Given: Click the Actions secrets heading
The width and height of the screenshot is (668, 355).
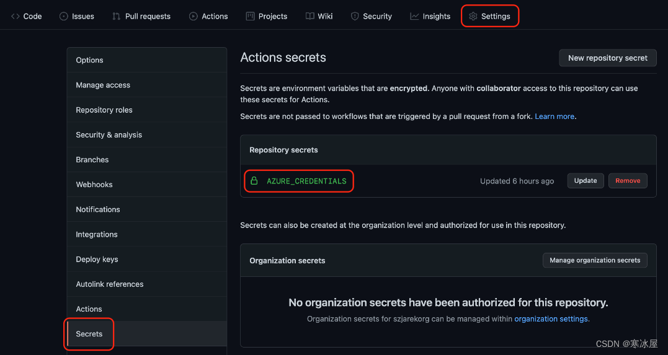Looking at the screenshot, I should 283,58.
